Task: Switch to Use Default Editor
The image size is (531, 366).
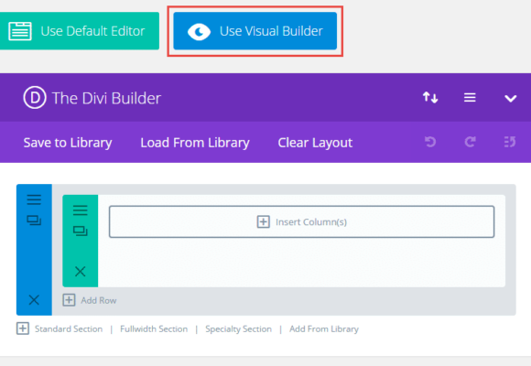Action: tap(80, 31)
